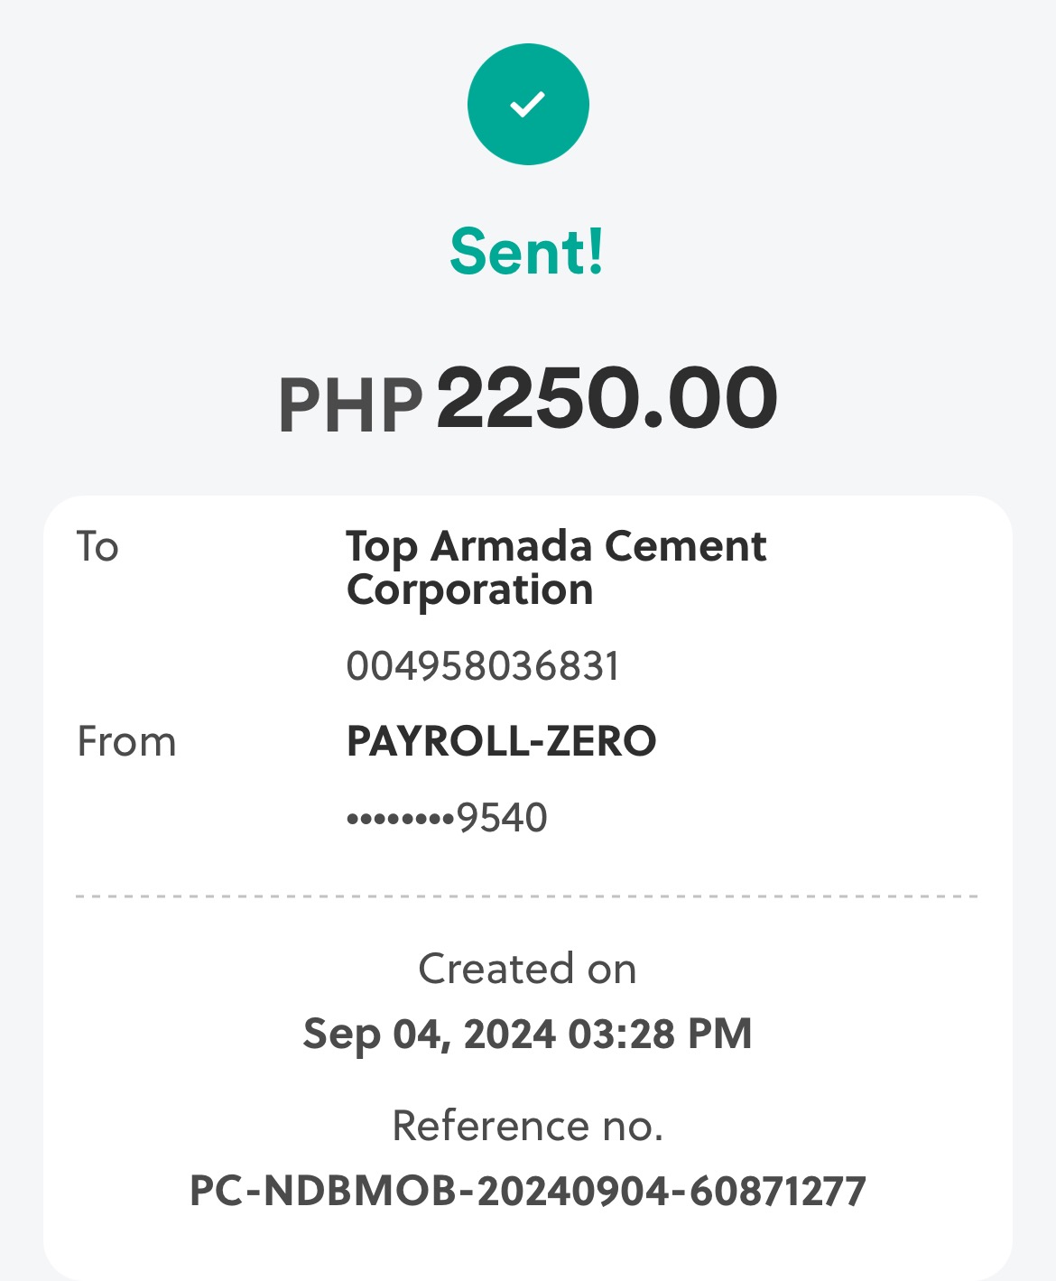Tap the 2250.00 amount figure

pyautogui.click(x=607, y=398)
